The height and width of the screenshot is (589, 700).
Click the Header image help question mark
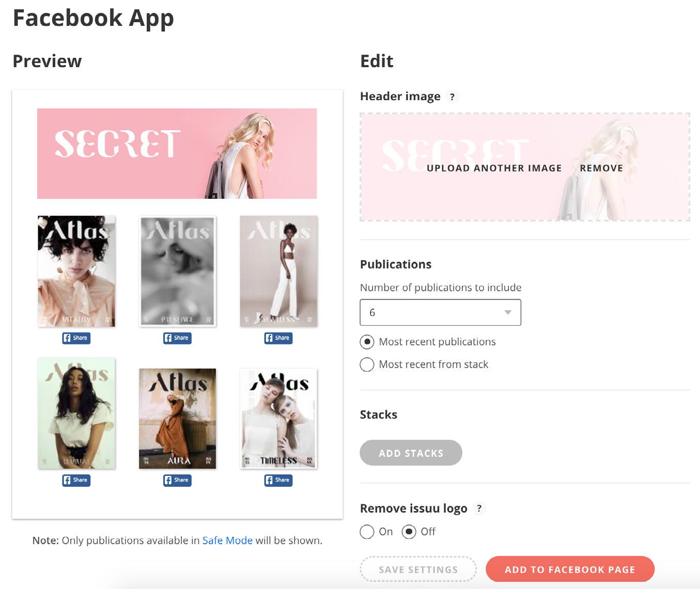click(452, 97)
